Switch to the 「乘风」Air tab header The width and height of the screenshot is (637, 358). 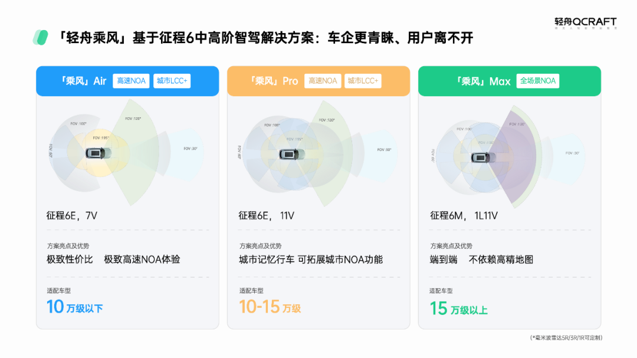click(x=85, y=81)
